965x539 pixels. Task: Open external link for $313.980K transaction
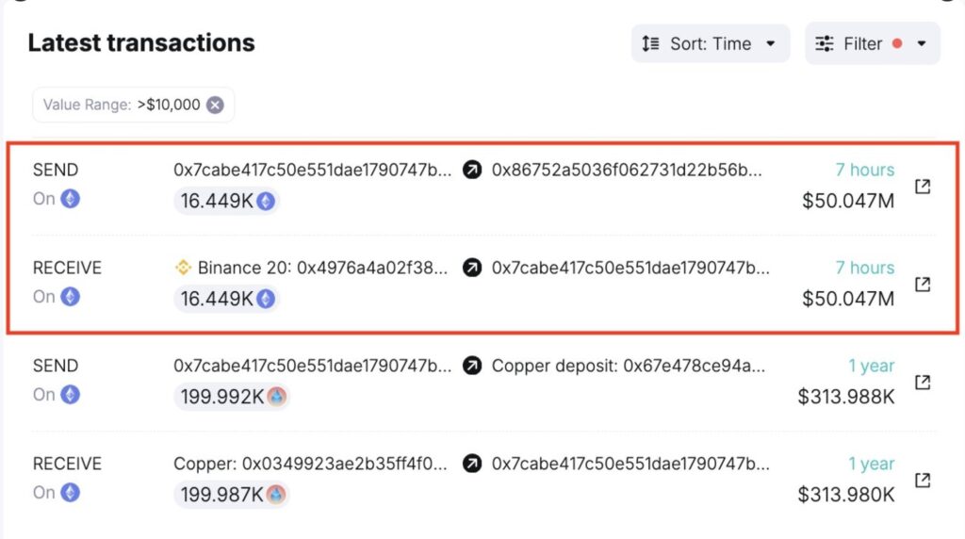(x=922, y=480)
